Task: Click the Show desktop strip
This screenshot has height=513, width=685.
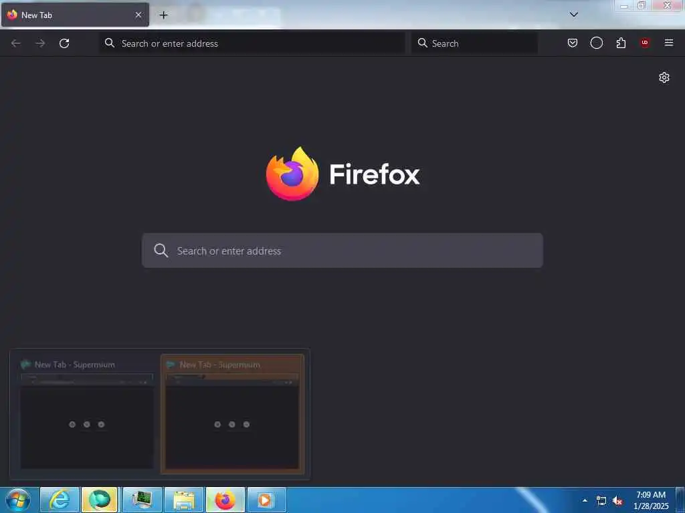Action: pos(680,500)
